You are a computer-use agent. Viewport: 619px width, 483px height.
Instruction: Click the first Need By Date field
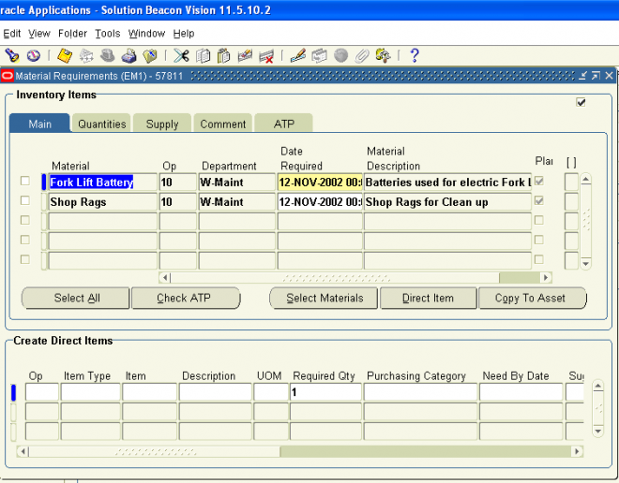521,392
